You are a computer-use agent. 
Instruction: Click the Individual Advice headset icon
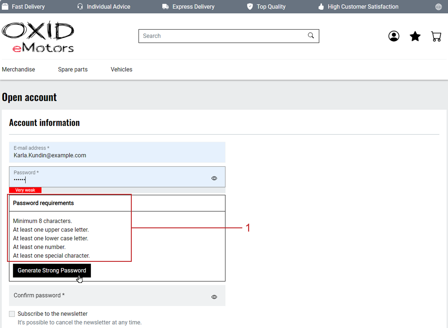tap(80, 7)
